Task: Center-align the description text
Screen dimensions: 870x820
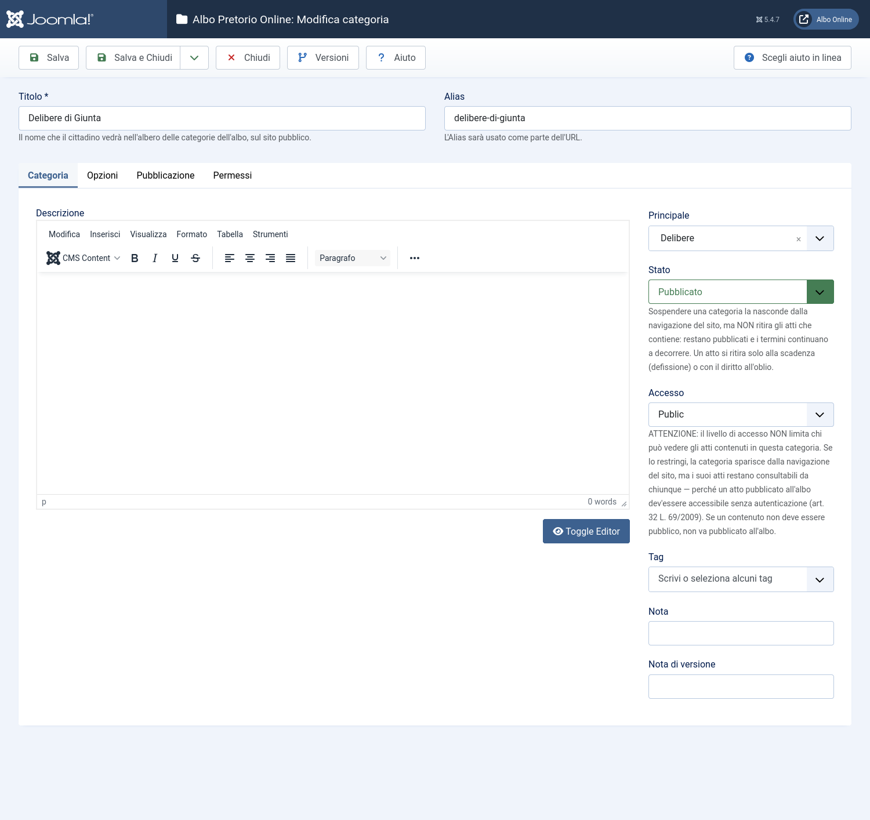Action: pyautogui.click(x=250, y=258)
